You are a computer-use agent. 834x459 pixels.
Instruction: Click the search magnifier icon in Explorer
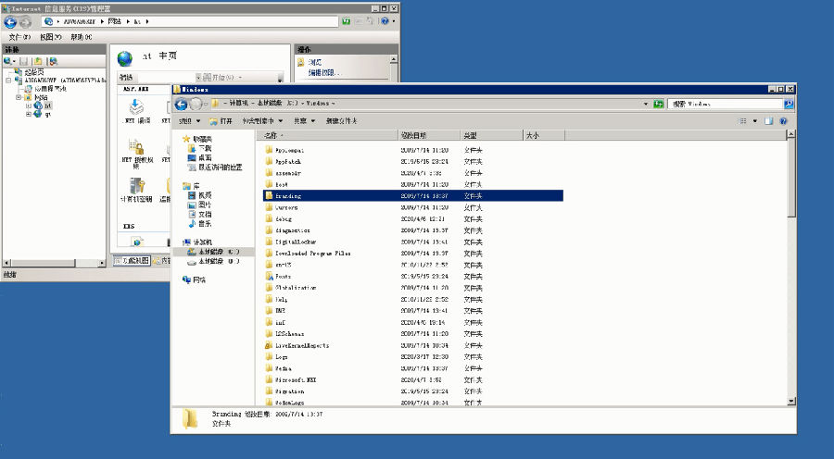[x=789, y=104]
